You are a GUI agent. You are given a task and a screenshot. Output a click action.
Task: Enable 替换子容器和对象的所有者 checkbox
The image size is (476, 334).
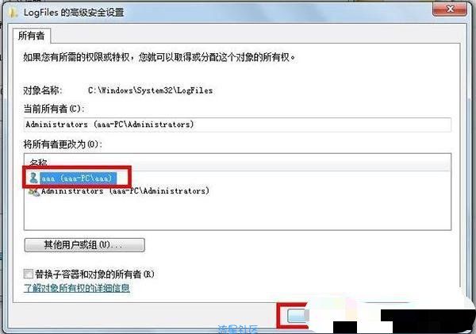click(x=29, y=274)
